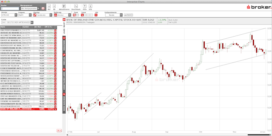Select INFINEON TECHNOLO... row in list
The image size is (272, 136).
(x=29, y=81)
